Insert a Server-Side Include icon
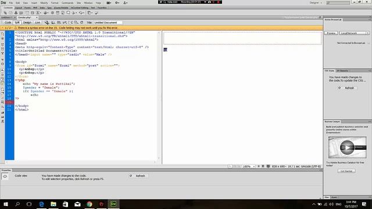Viewport: 372px width, 209px height. [x=63, y=13]
